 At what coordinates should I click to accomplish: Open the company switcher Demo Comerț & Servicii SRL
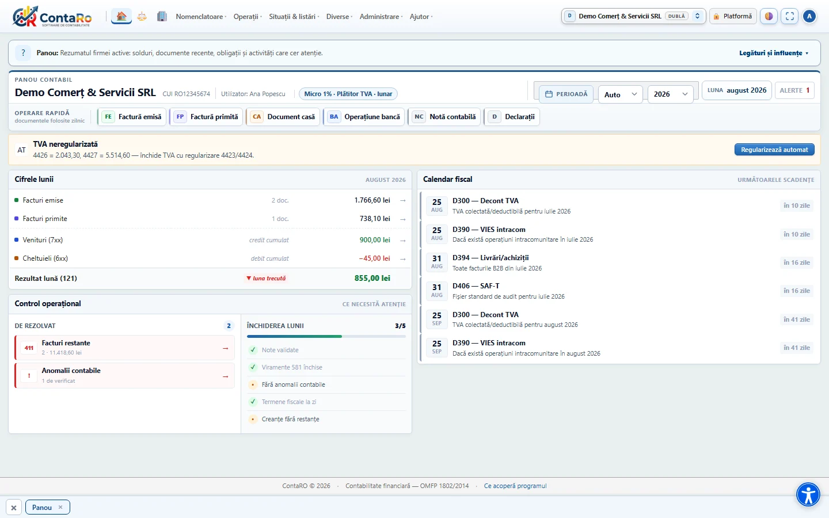click(633, 16)
